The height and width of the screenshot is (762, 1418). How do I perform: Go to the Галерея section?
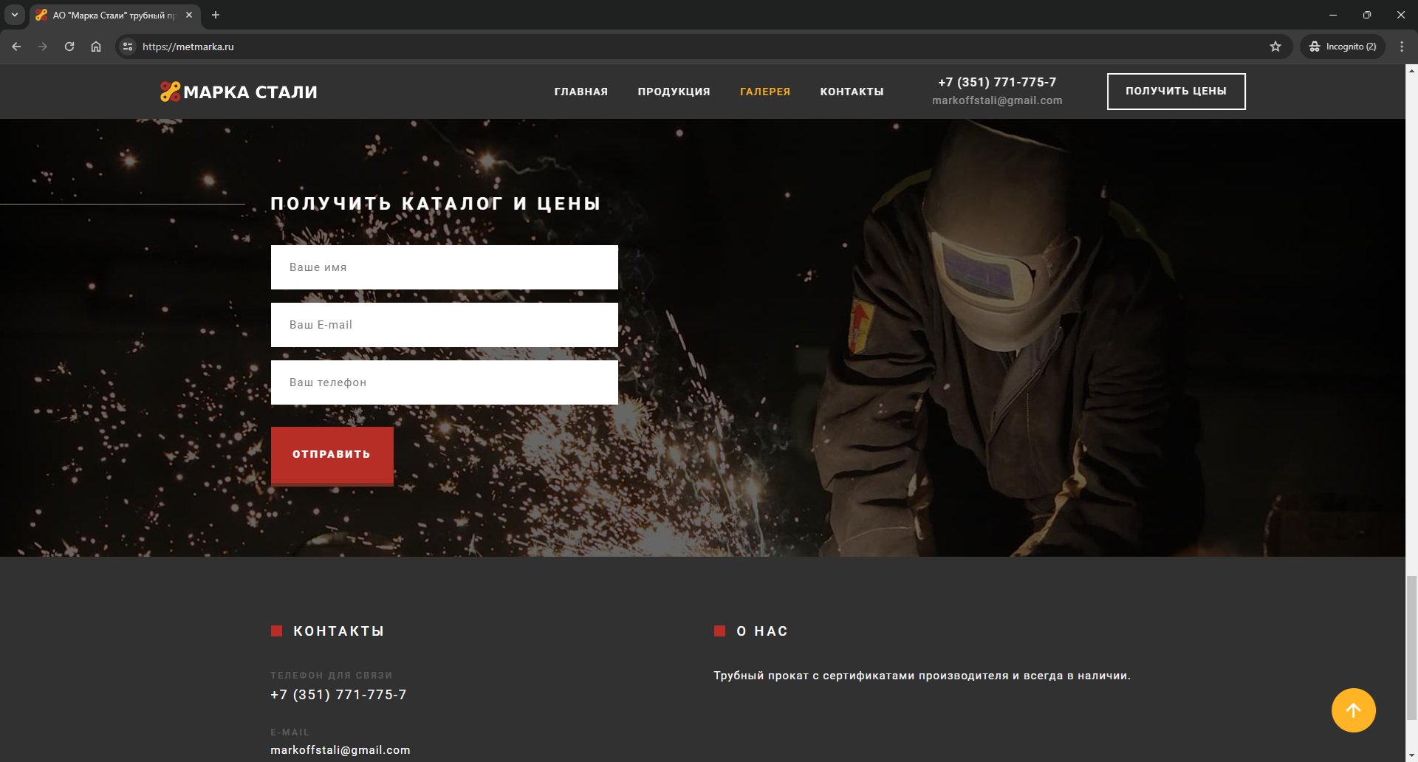point(764,92)
